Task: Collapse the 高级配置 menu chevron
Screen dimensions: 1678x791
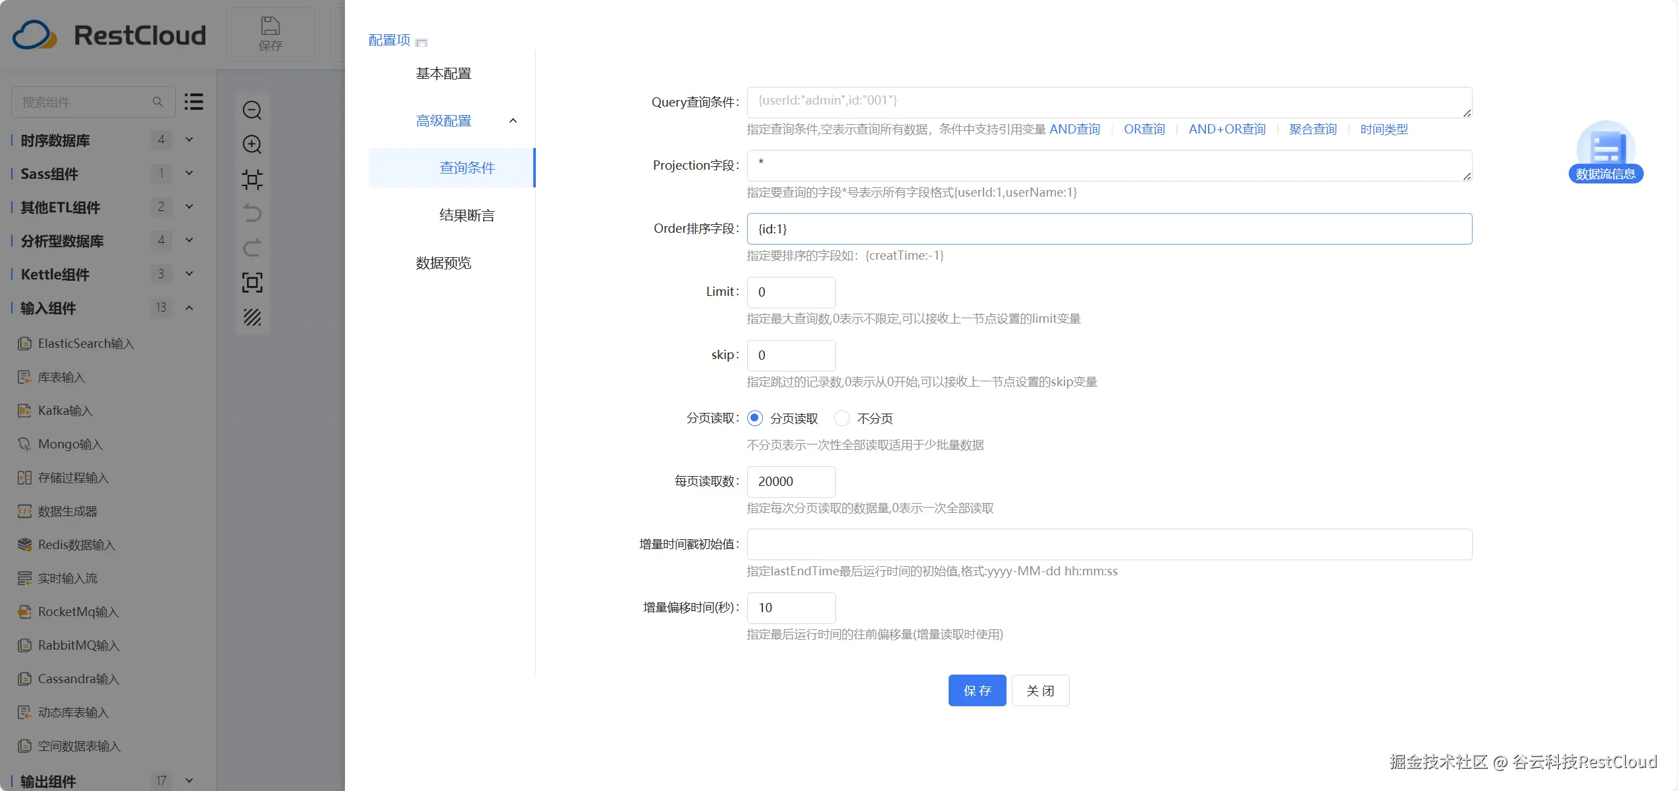Action: [513, 121]
